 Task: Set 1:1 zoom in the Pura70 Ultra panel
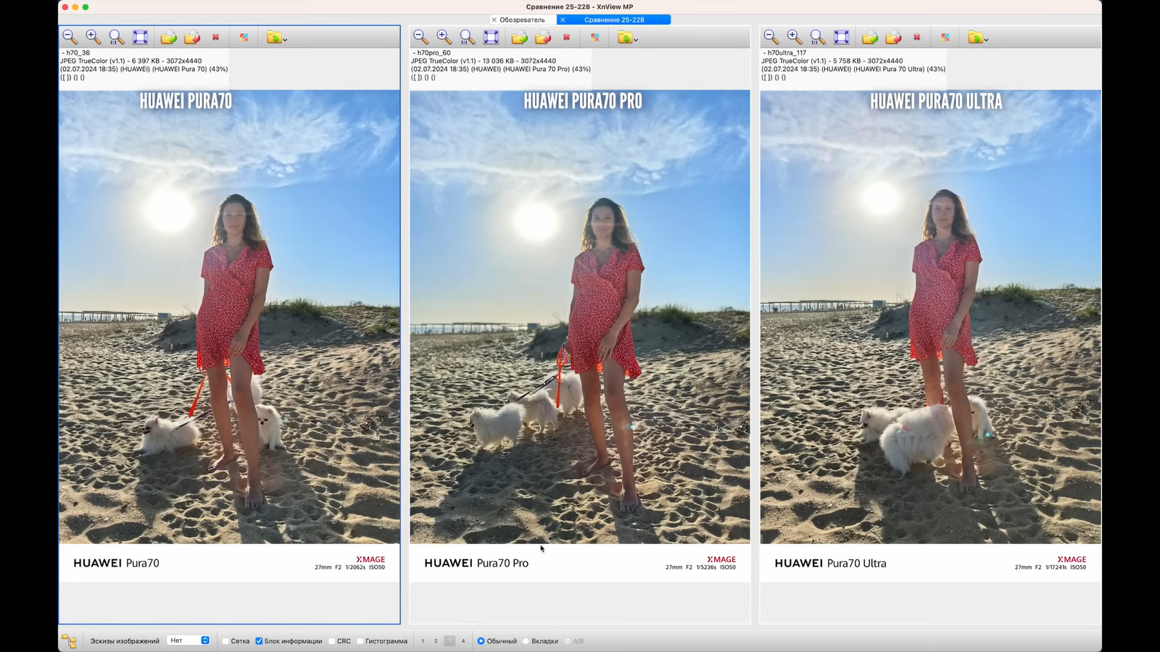(818, 37)
